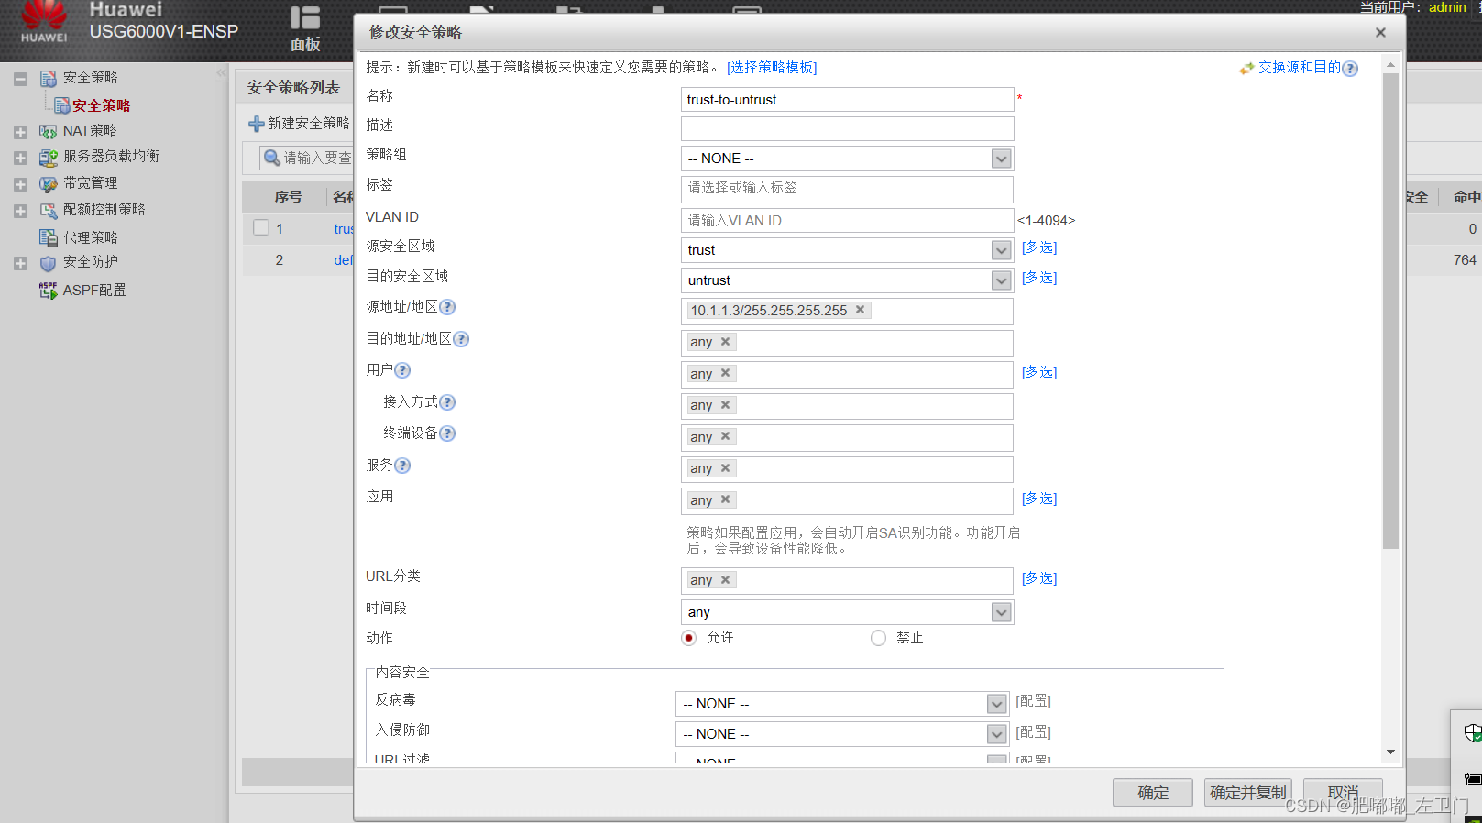Open help icon next to 目的地址/地区
Image resolution: width=1482 pixels, height=823 pixels.
click(461, 339)
